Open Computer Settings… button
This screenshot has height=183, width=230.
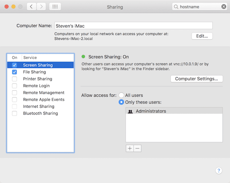(196, 79)
